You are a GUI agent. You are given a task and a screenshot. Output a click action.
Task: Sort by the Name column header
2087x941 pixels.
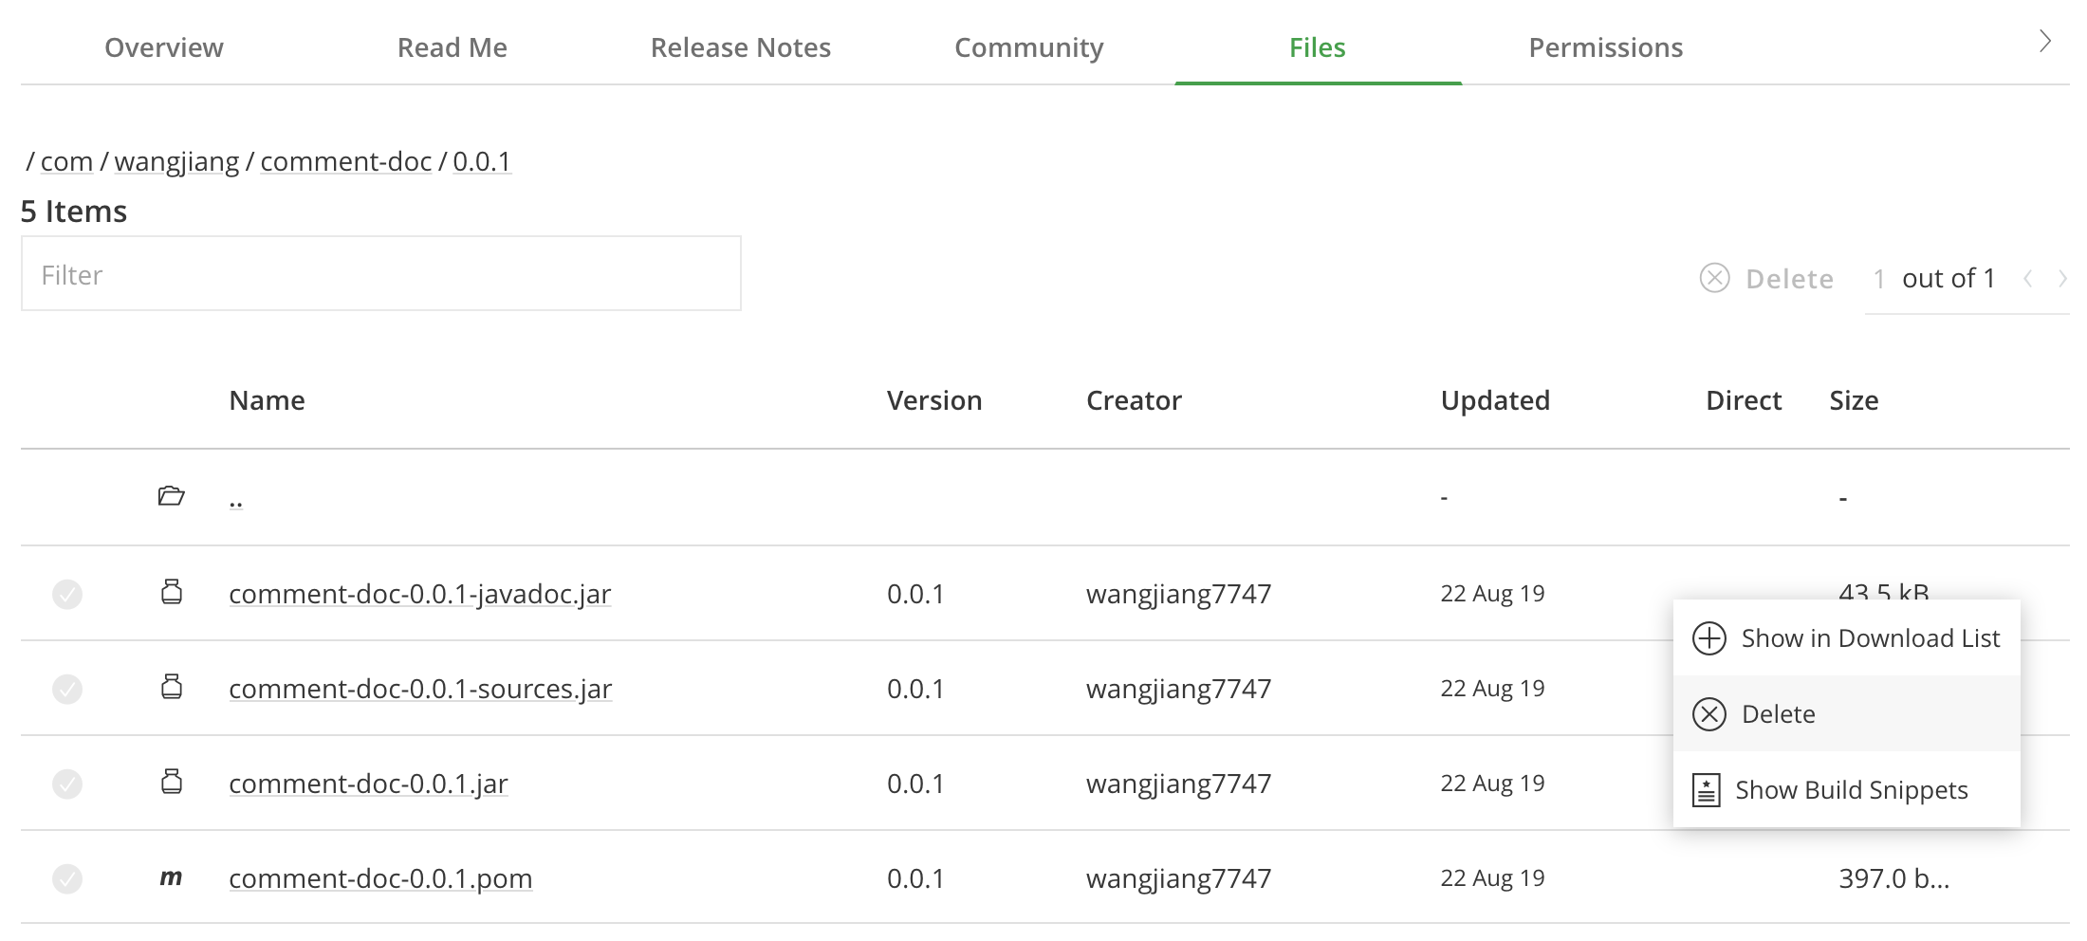tap(267, 400)
